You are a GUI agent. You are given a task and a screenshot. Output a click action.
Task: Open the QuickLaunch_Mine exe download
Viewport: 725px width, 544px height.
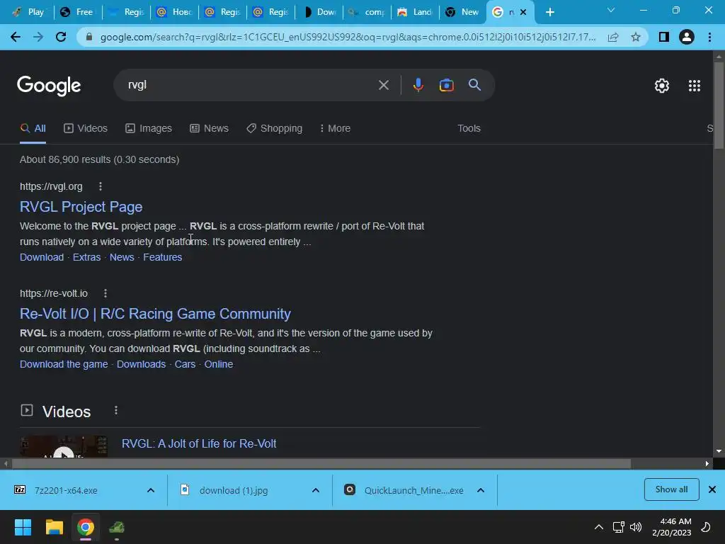413,490
